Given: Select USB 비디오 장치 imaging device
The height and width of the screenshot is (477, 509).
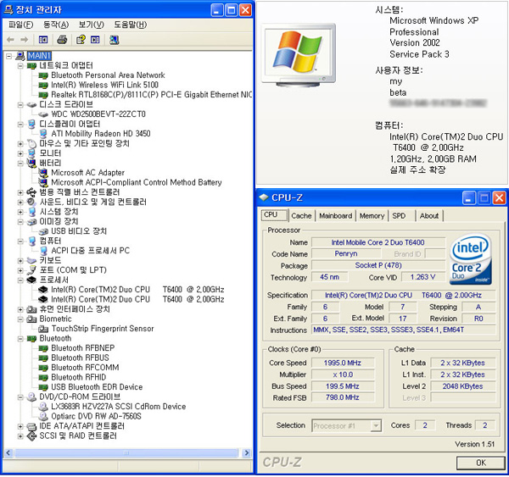Looking at the screenshot, I should [79, 231].
